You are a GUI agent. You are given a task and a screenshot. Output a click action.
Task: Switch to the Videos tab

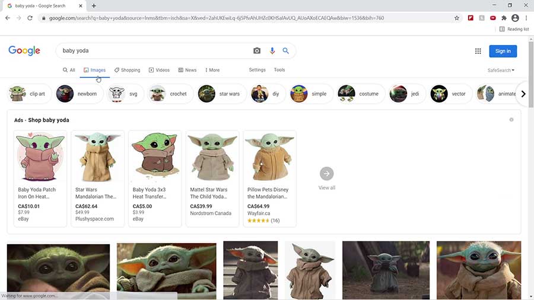click(x=159, y=70)
